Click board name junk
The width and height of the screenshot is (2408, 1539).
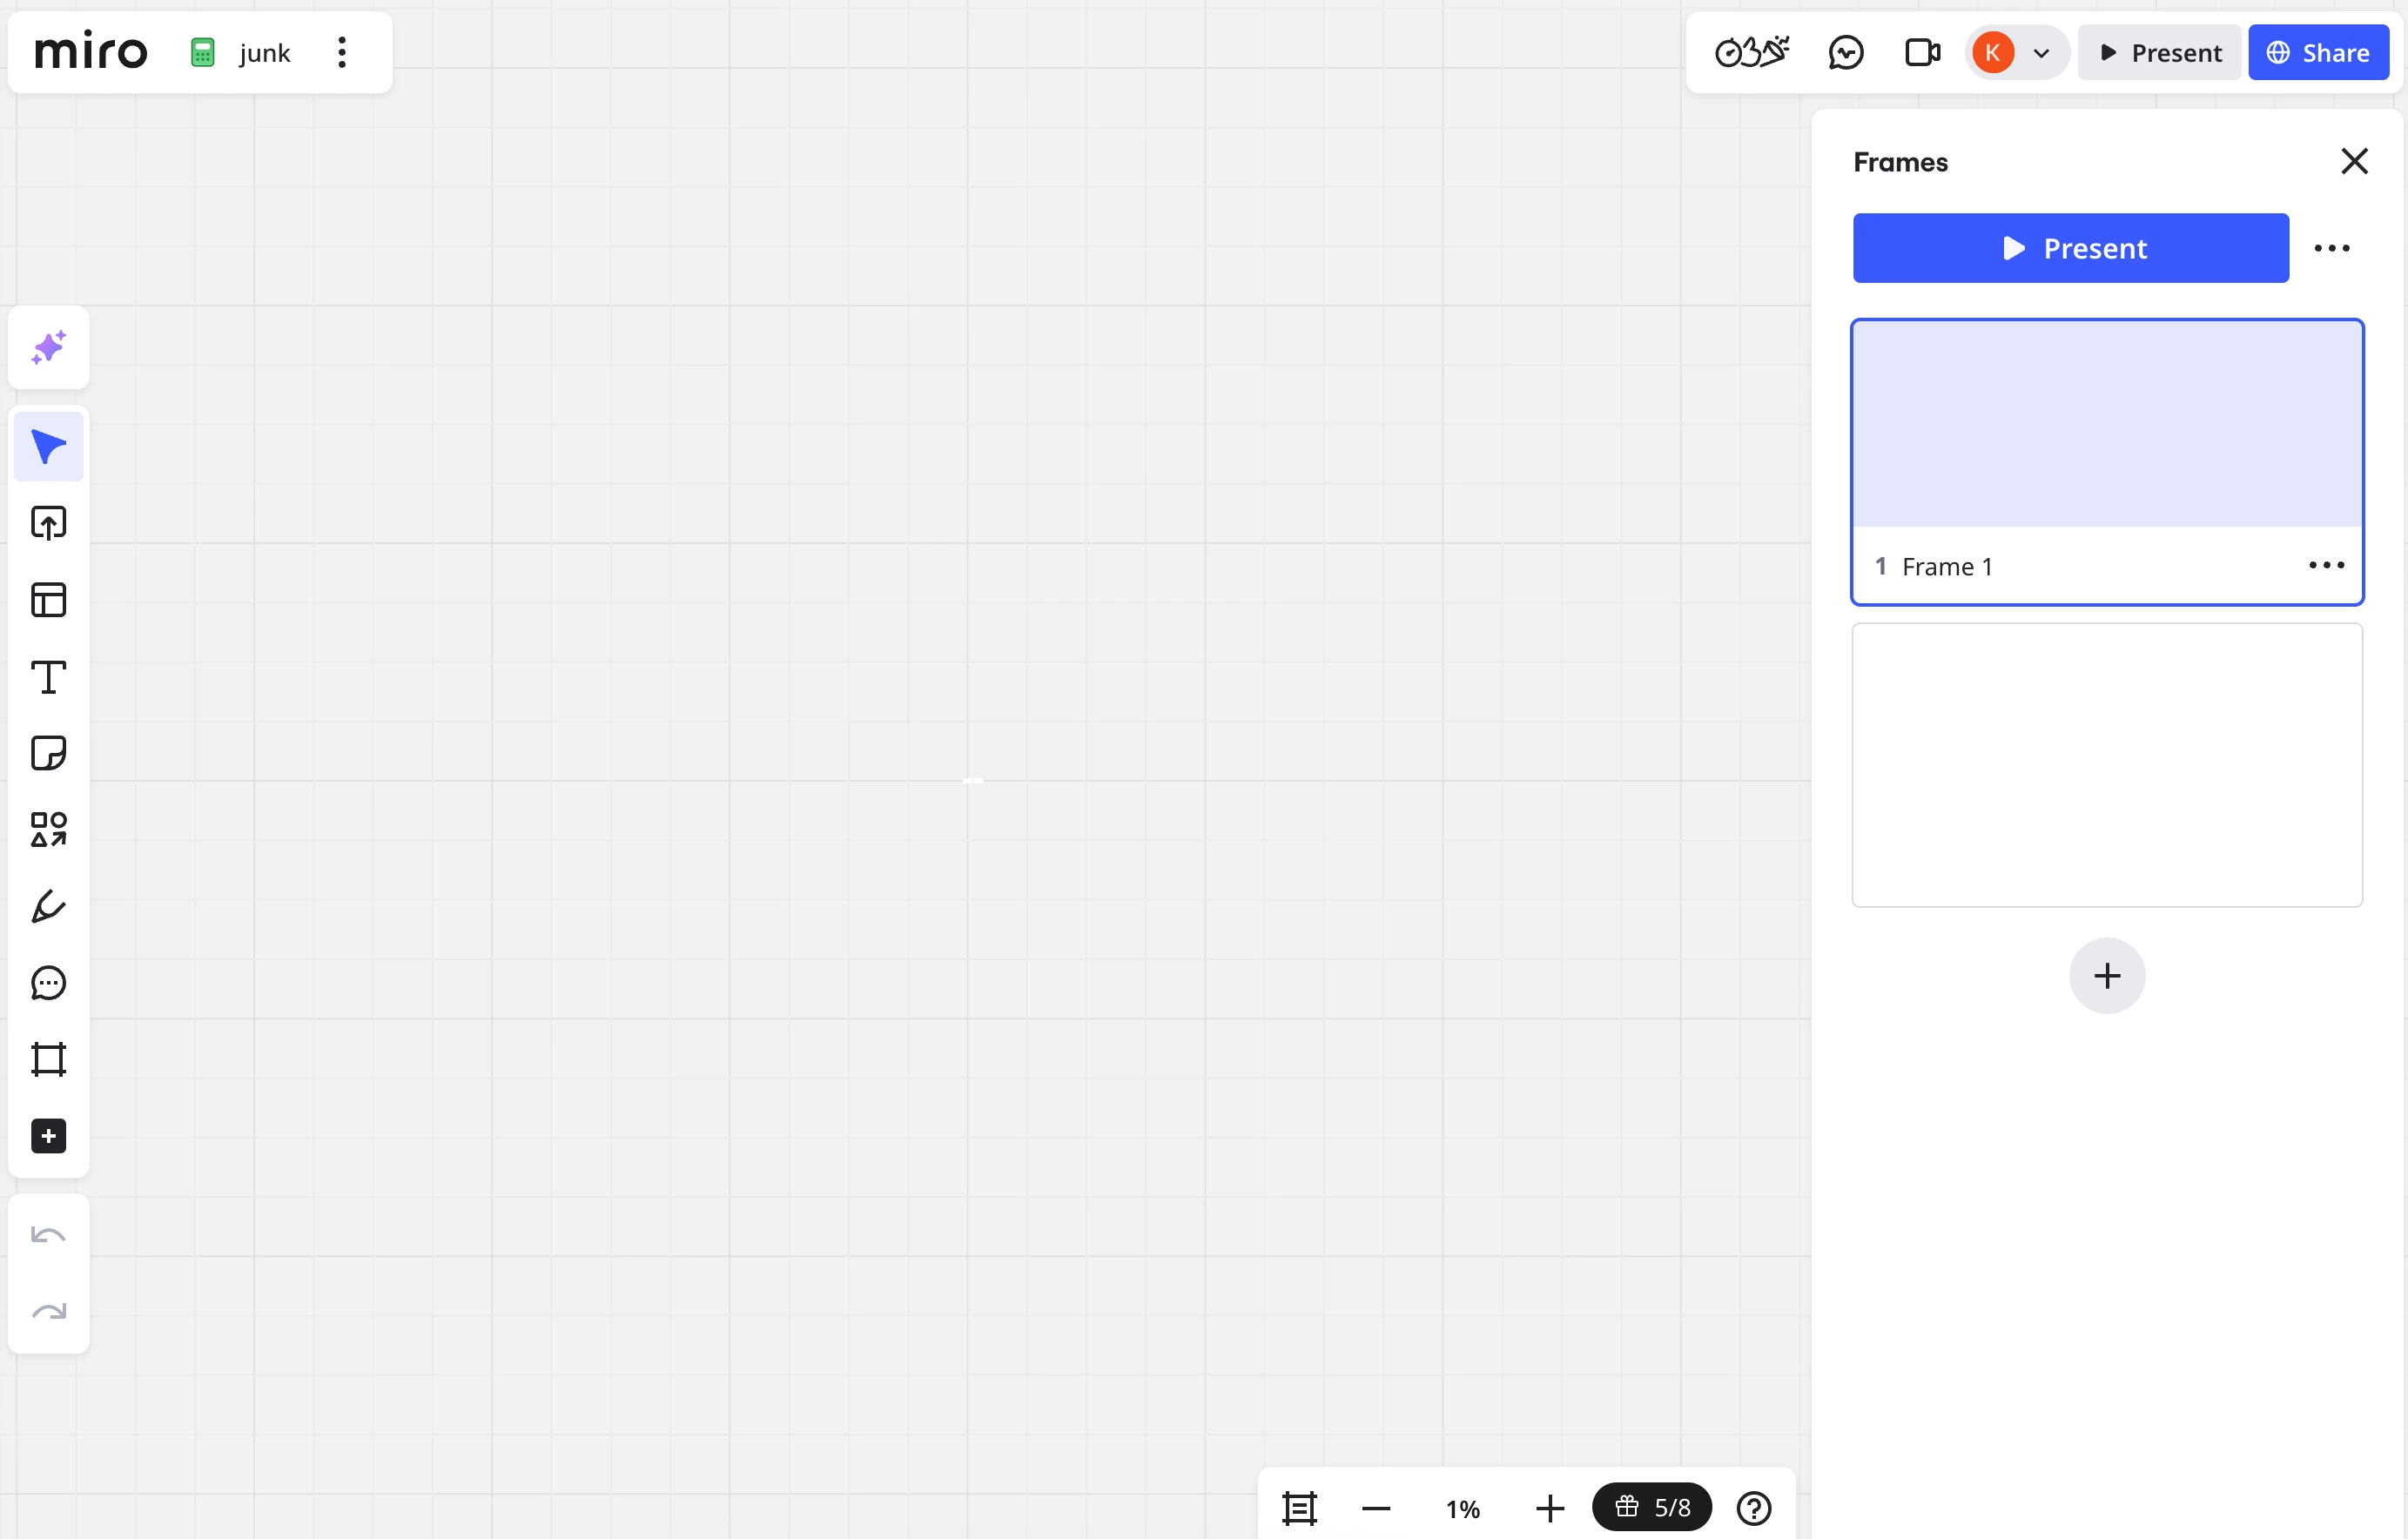pyautogui.click(x=265, y=53)
